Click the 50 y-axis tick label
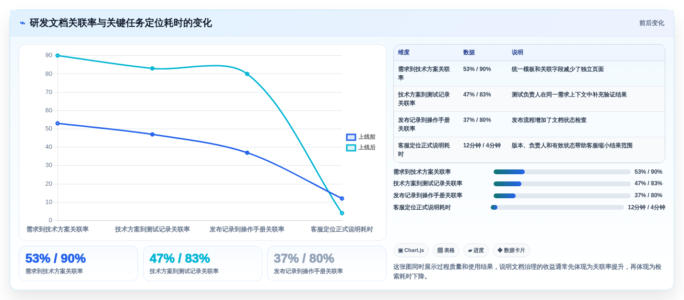The width and height of the screenshot is (684, 300). tap(49, 129)
